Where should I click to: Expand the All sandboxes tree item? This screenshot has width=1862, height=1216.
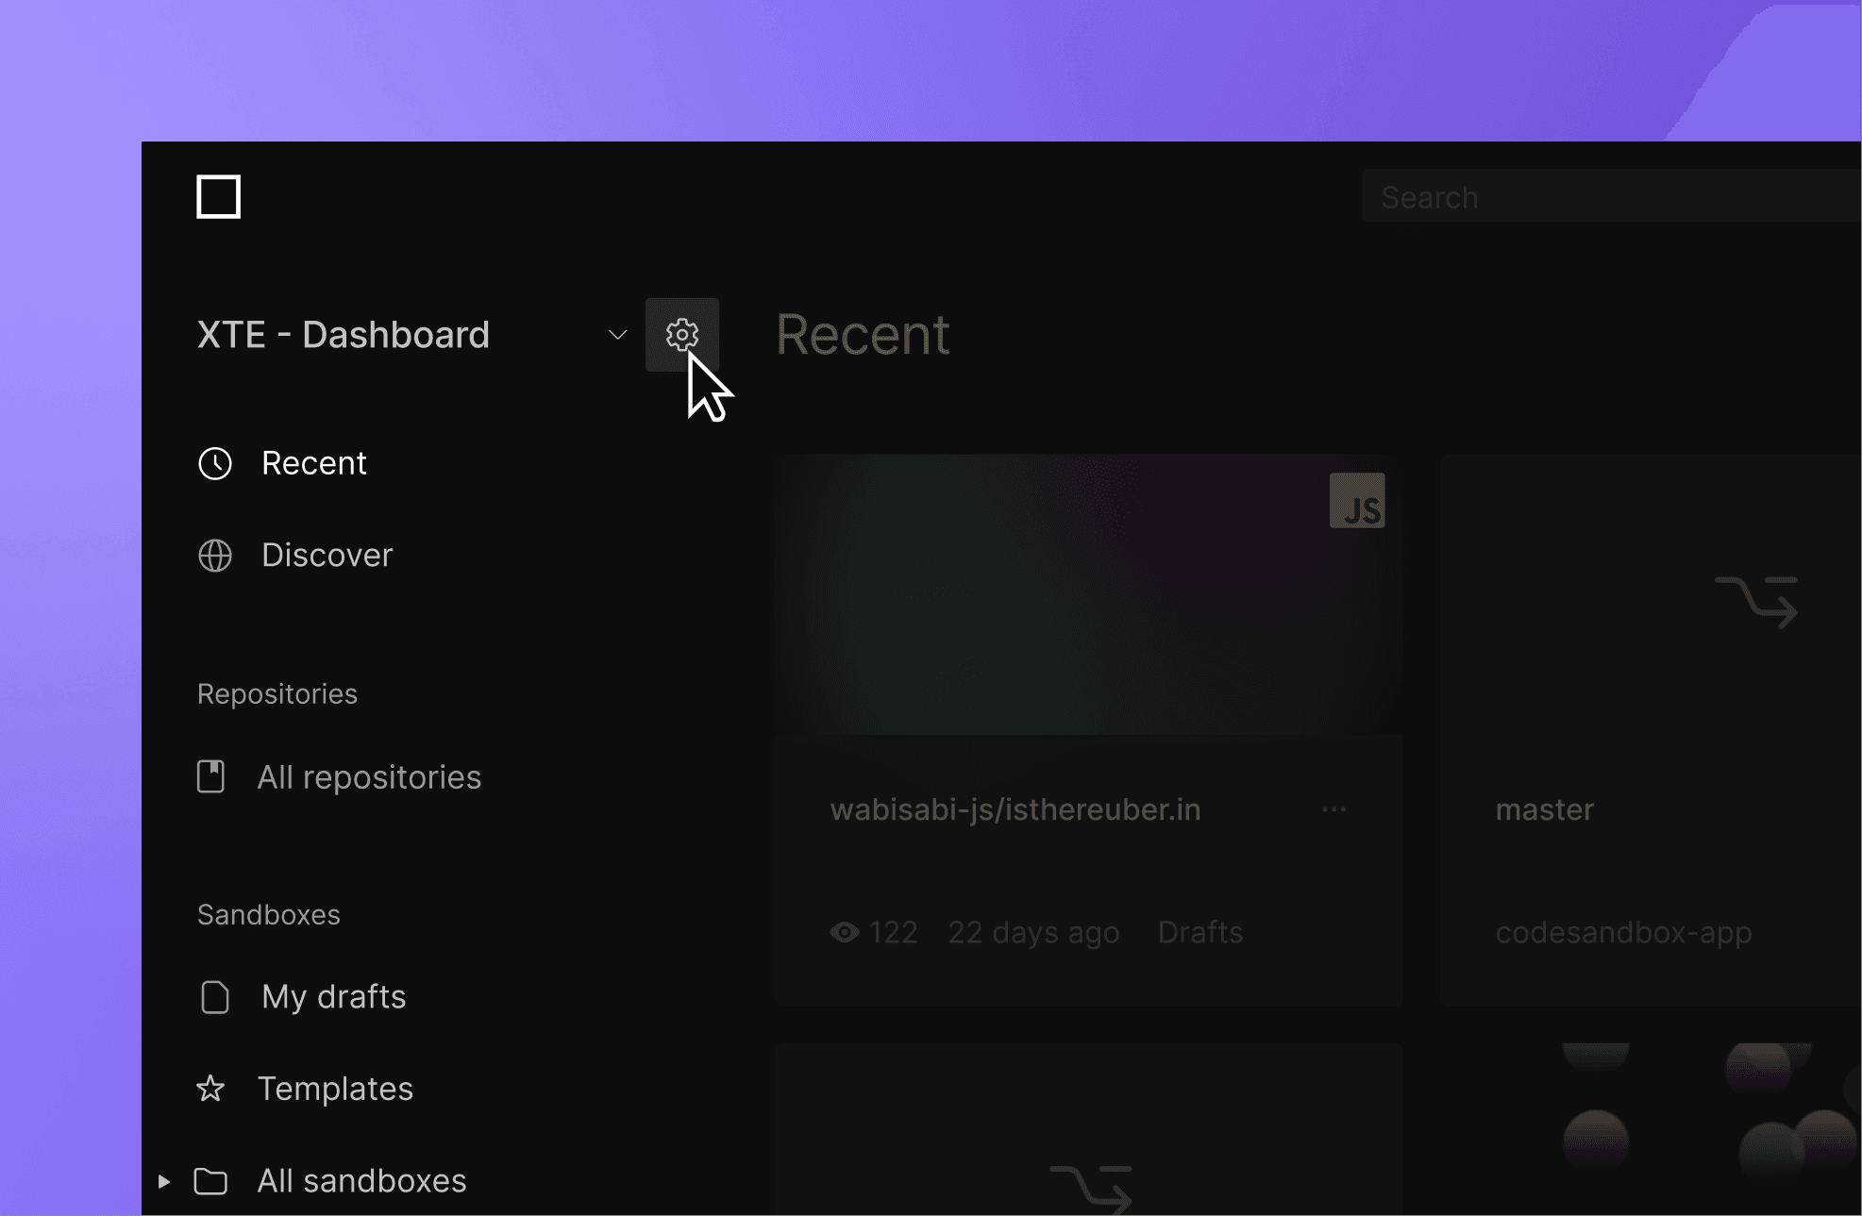point(163,1181)
